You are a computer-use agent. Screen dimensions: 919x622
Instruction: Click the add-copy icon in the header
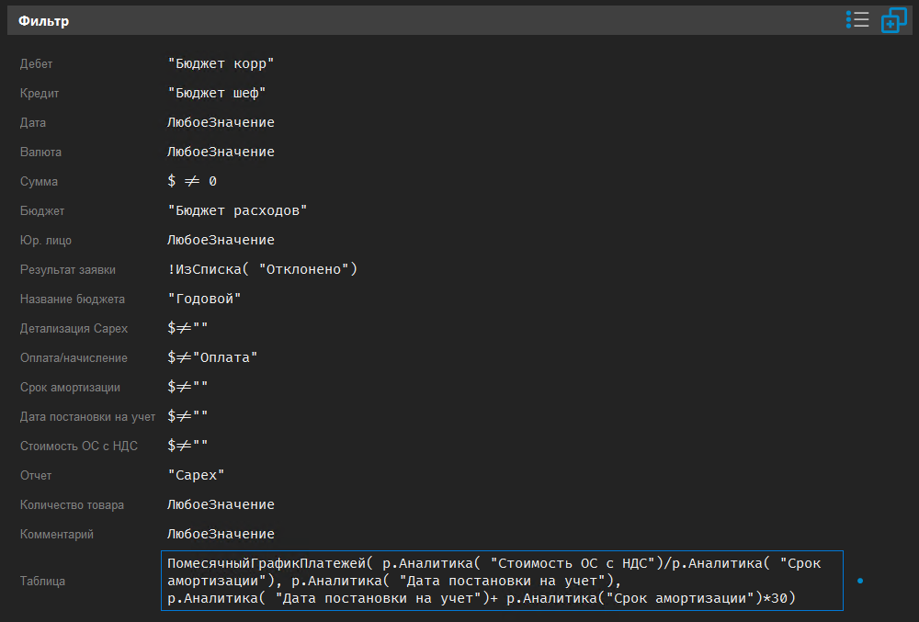click(x=893, y=19)
